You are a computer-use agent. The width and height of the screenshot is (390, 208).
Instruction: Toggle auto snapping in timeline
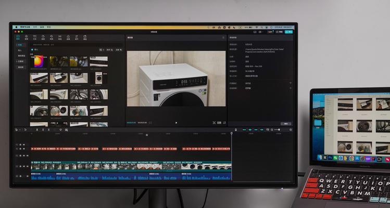pyautogui.click(x=250, y=129)
